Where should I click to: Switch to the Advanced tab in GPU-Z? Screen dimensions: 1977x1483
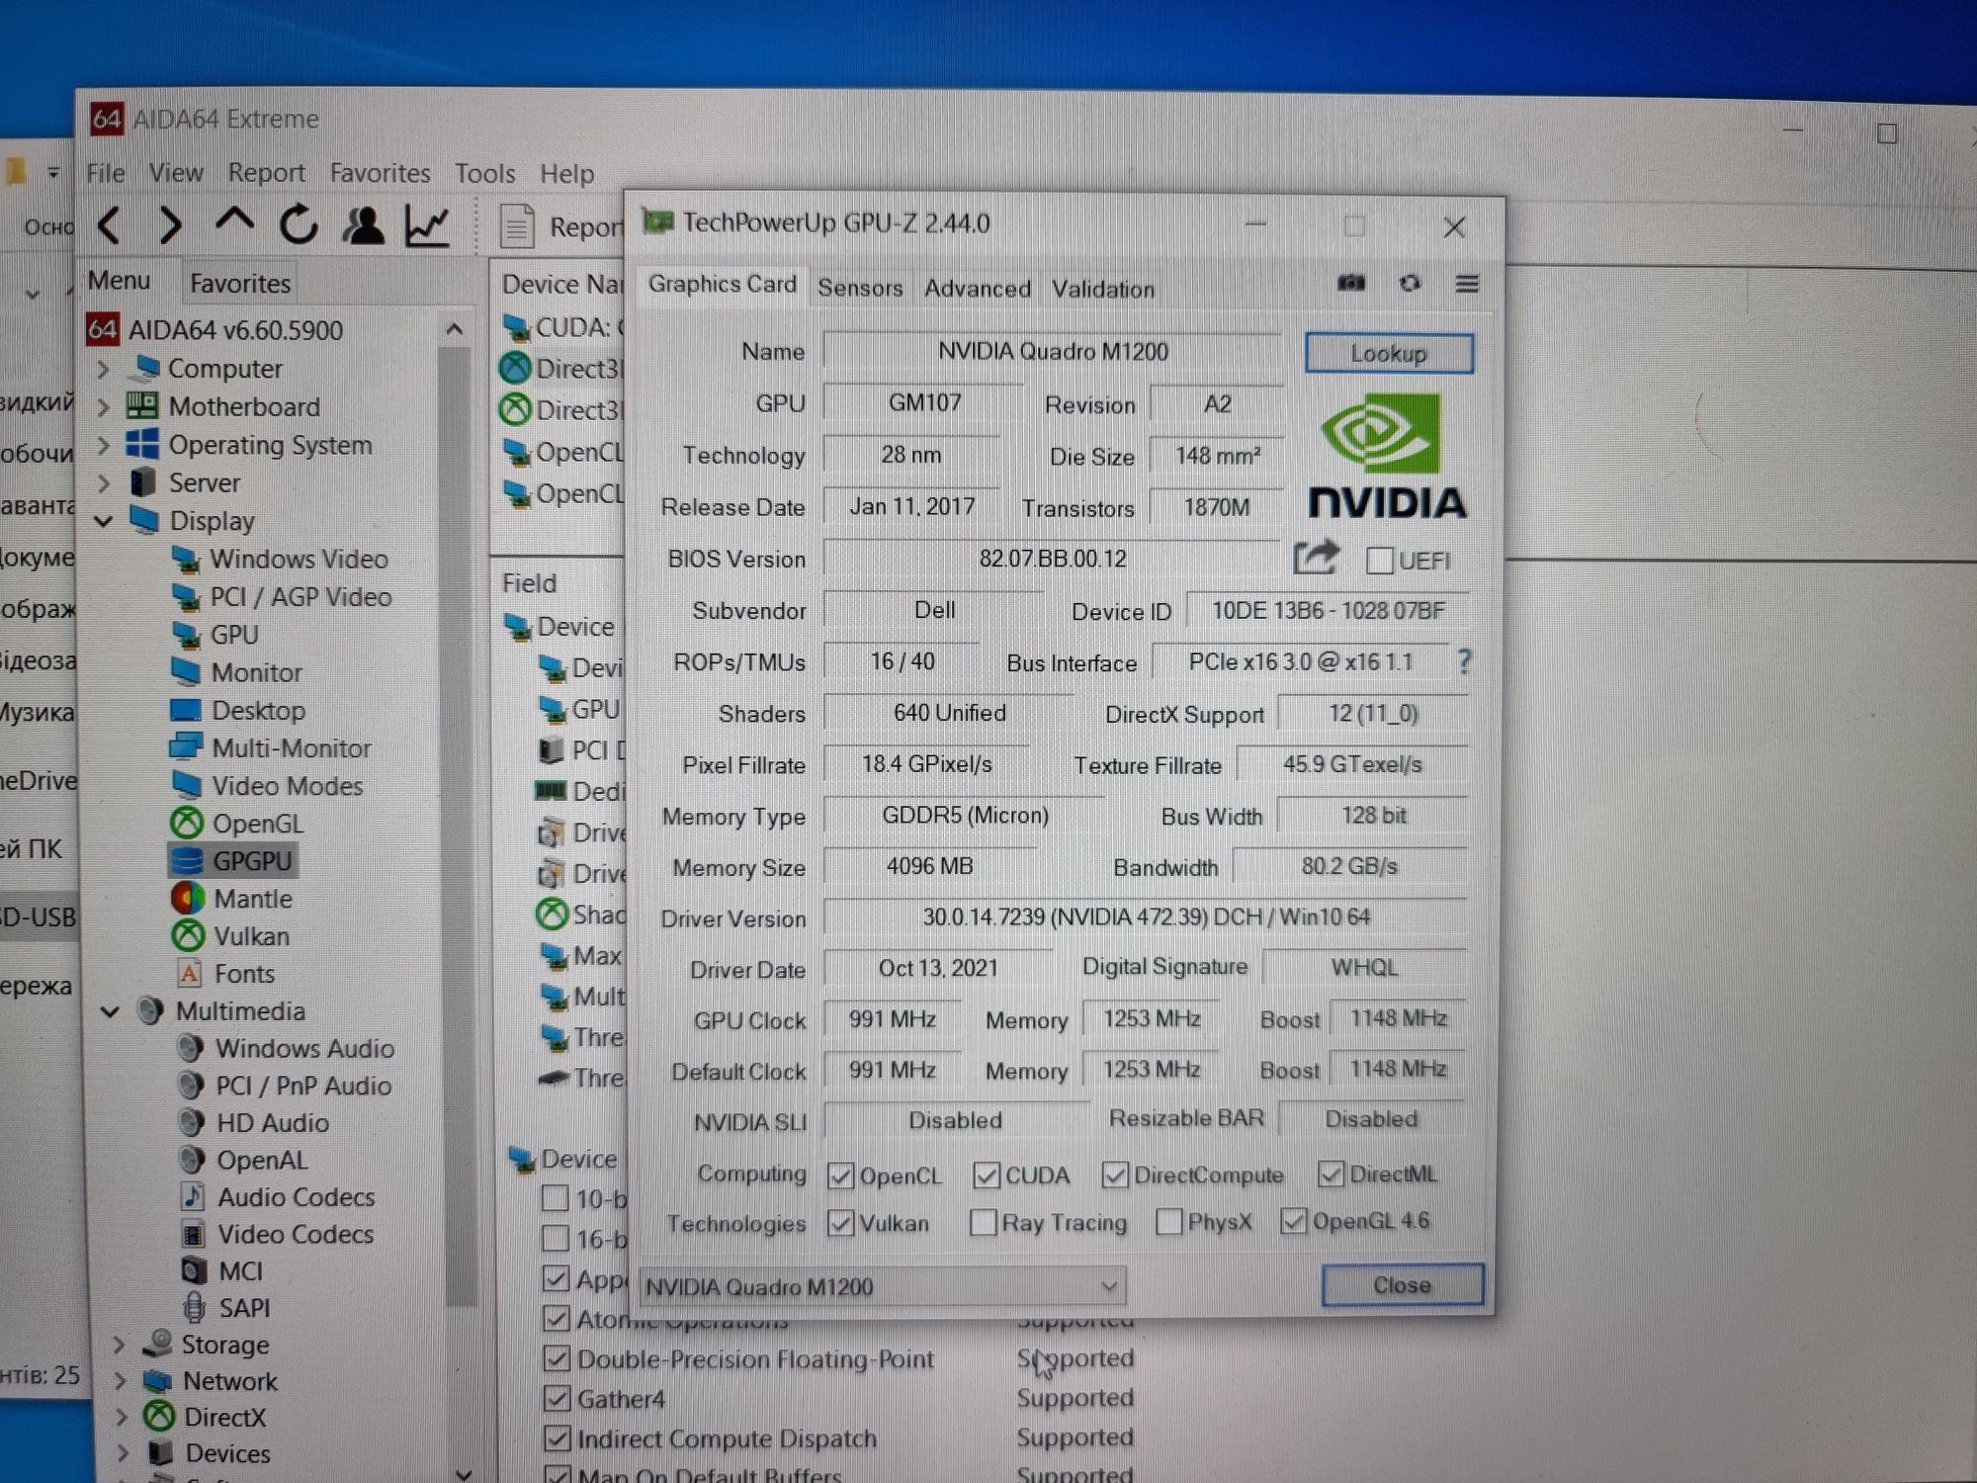(978, 289)
